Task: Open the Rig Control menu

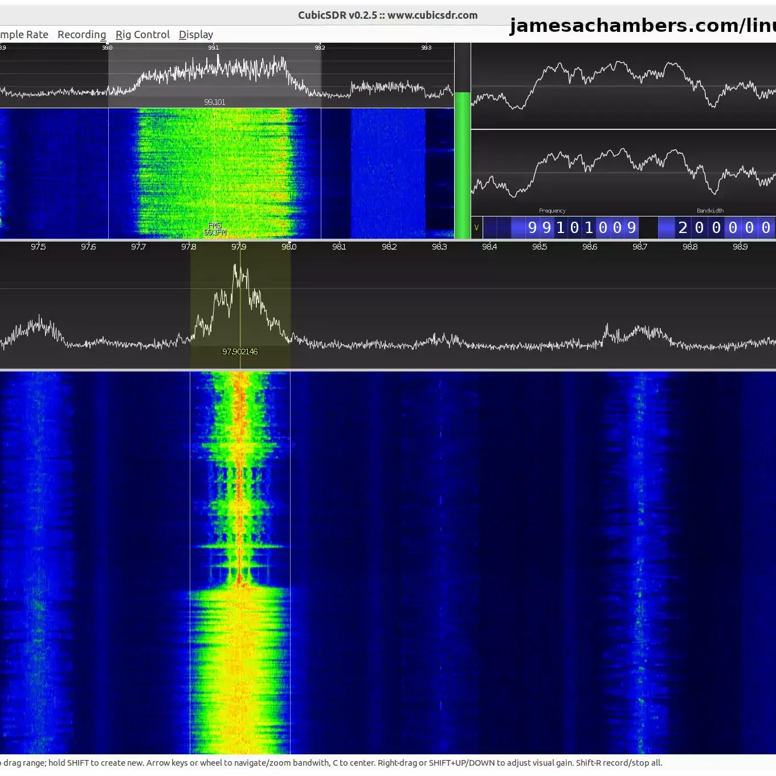Action: pos(142,35)
